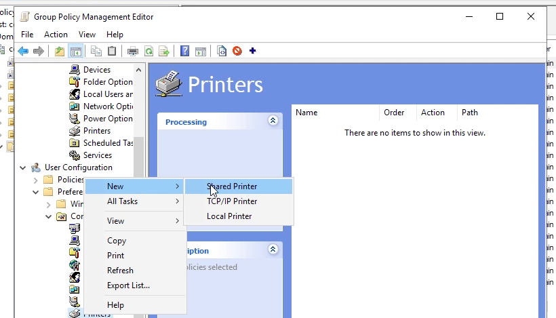Click the red Disable item toolbar icon

(237, 51)
